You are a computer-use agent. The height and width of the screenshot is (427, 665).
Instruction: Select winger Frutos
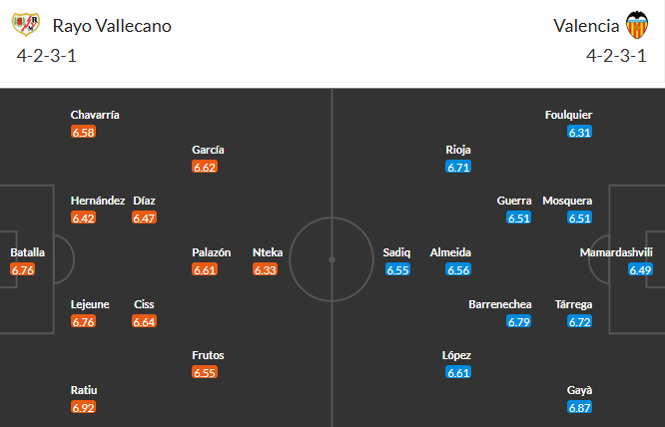(209, 354)
